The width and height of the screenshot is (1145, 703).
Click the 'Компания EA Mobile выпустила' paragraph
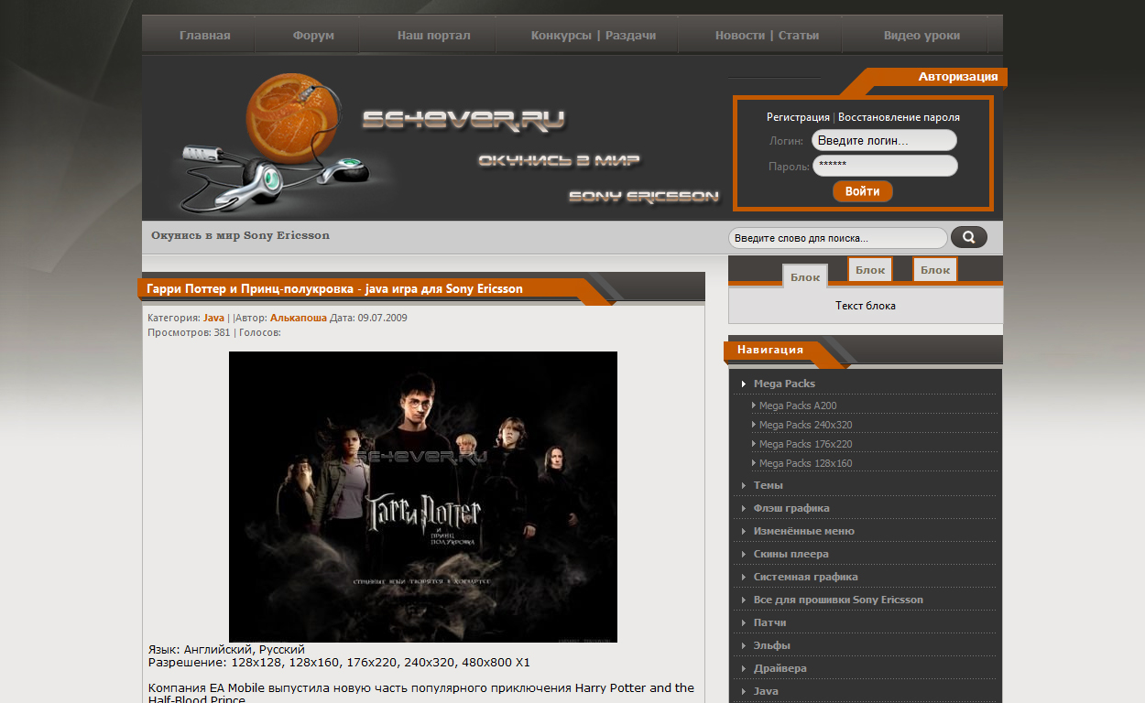pos(421,694)
